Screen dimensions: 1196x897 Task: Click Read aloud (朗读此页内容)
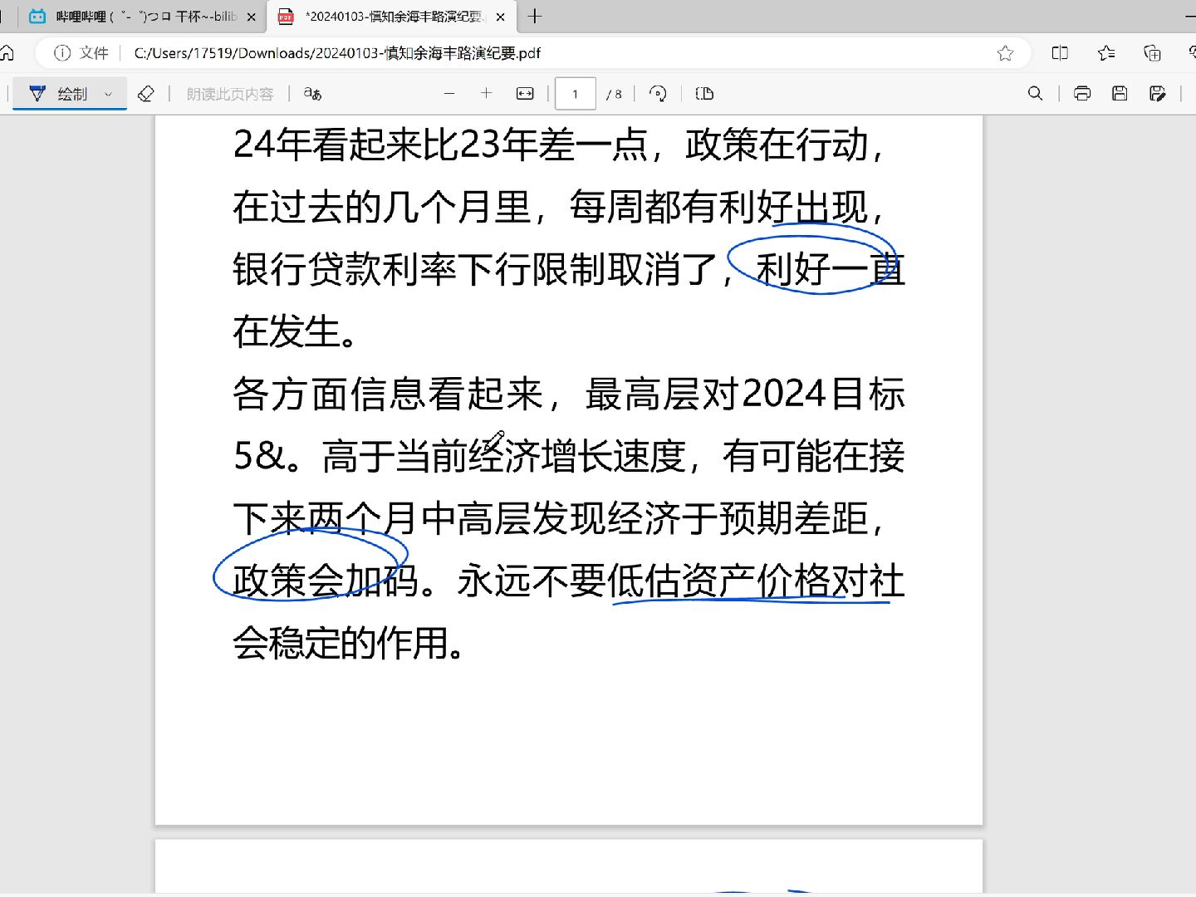click(x=230, y=94)
